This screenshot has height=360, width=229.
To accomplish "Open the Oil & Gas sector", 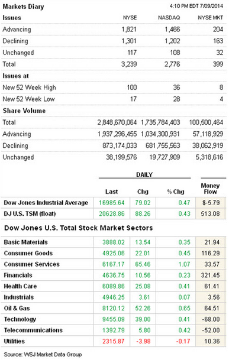I will (x=17, y=308).
